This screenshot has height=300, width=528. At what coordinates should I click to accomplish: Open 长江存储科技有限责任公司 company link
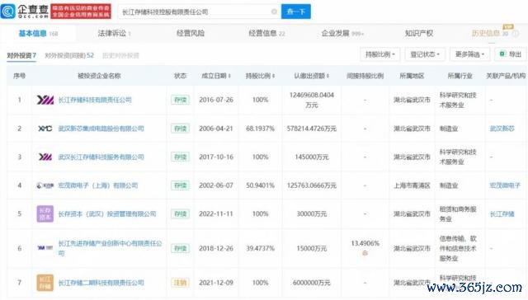[x=95, y=100]
